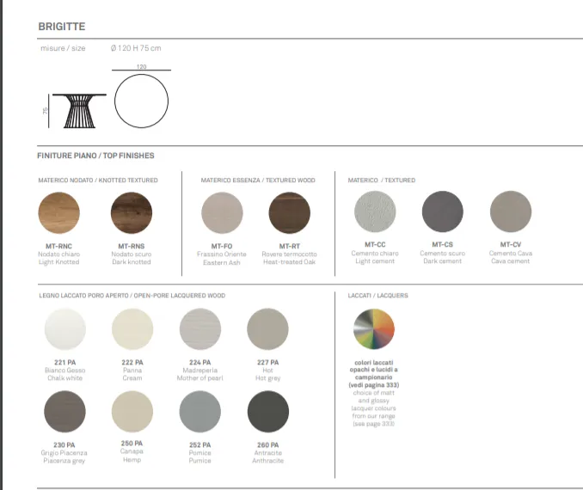Click the 'MT-RNC' code text
Viewport: 583px width, 490px height.
pyautogui.click(x=58, y=246)
